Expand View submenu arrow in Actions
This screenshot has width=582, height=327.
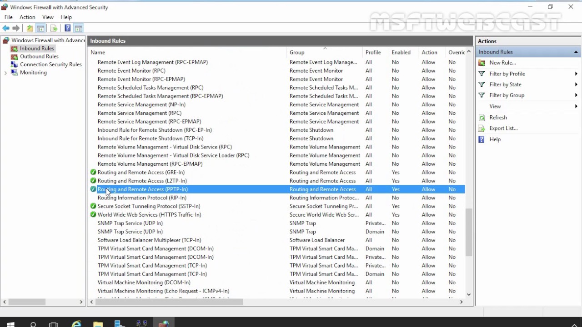click(576, 106)
